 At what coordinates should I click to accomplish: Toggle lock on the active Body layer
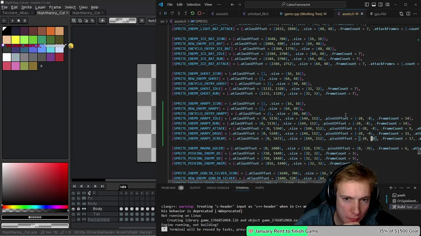(78, 209)
